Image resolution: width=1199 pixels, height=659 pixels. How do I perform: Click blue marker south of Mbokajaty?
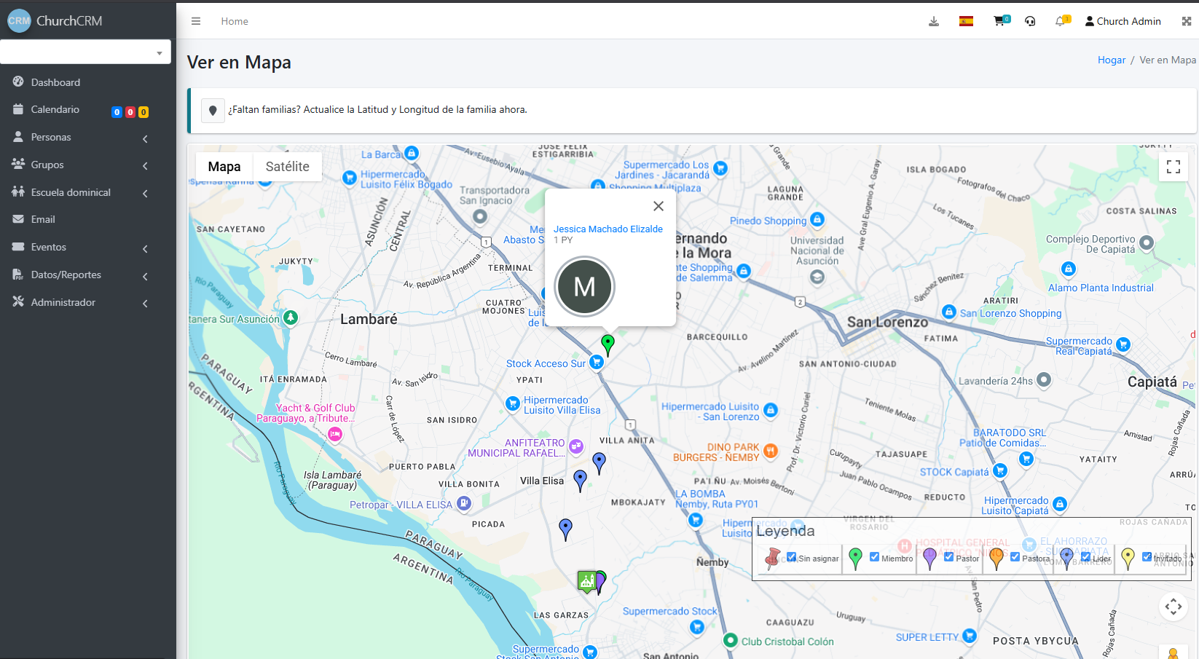pyautogui.click(x=565, y=529)
